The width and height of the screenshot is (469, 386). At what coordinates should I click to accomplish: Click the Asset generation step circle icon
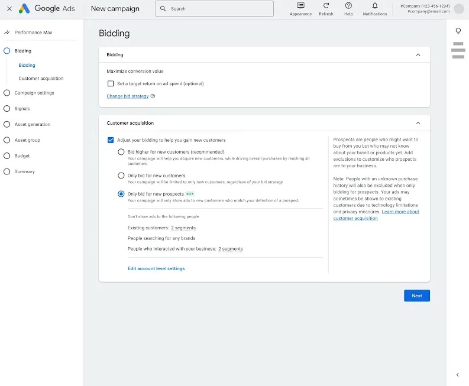7,124
